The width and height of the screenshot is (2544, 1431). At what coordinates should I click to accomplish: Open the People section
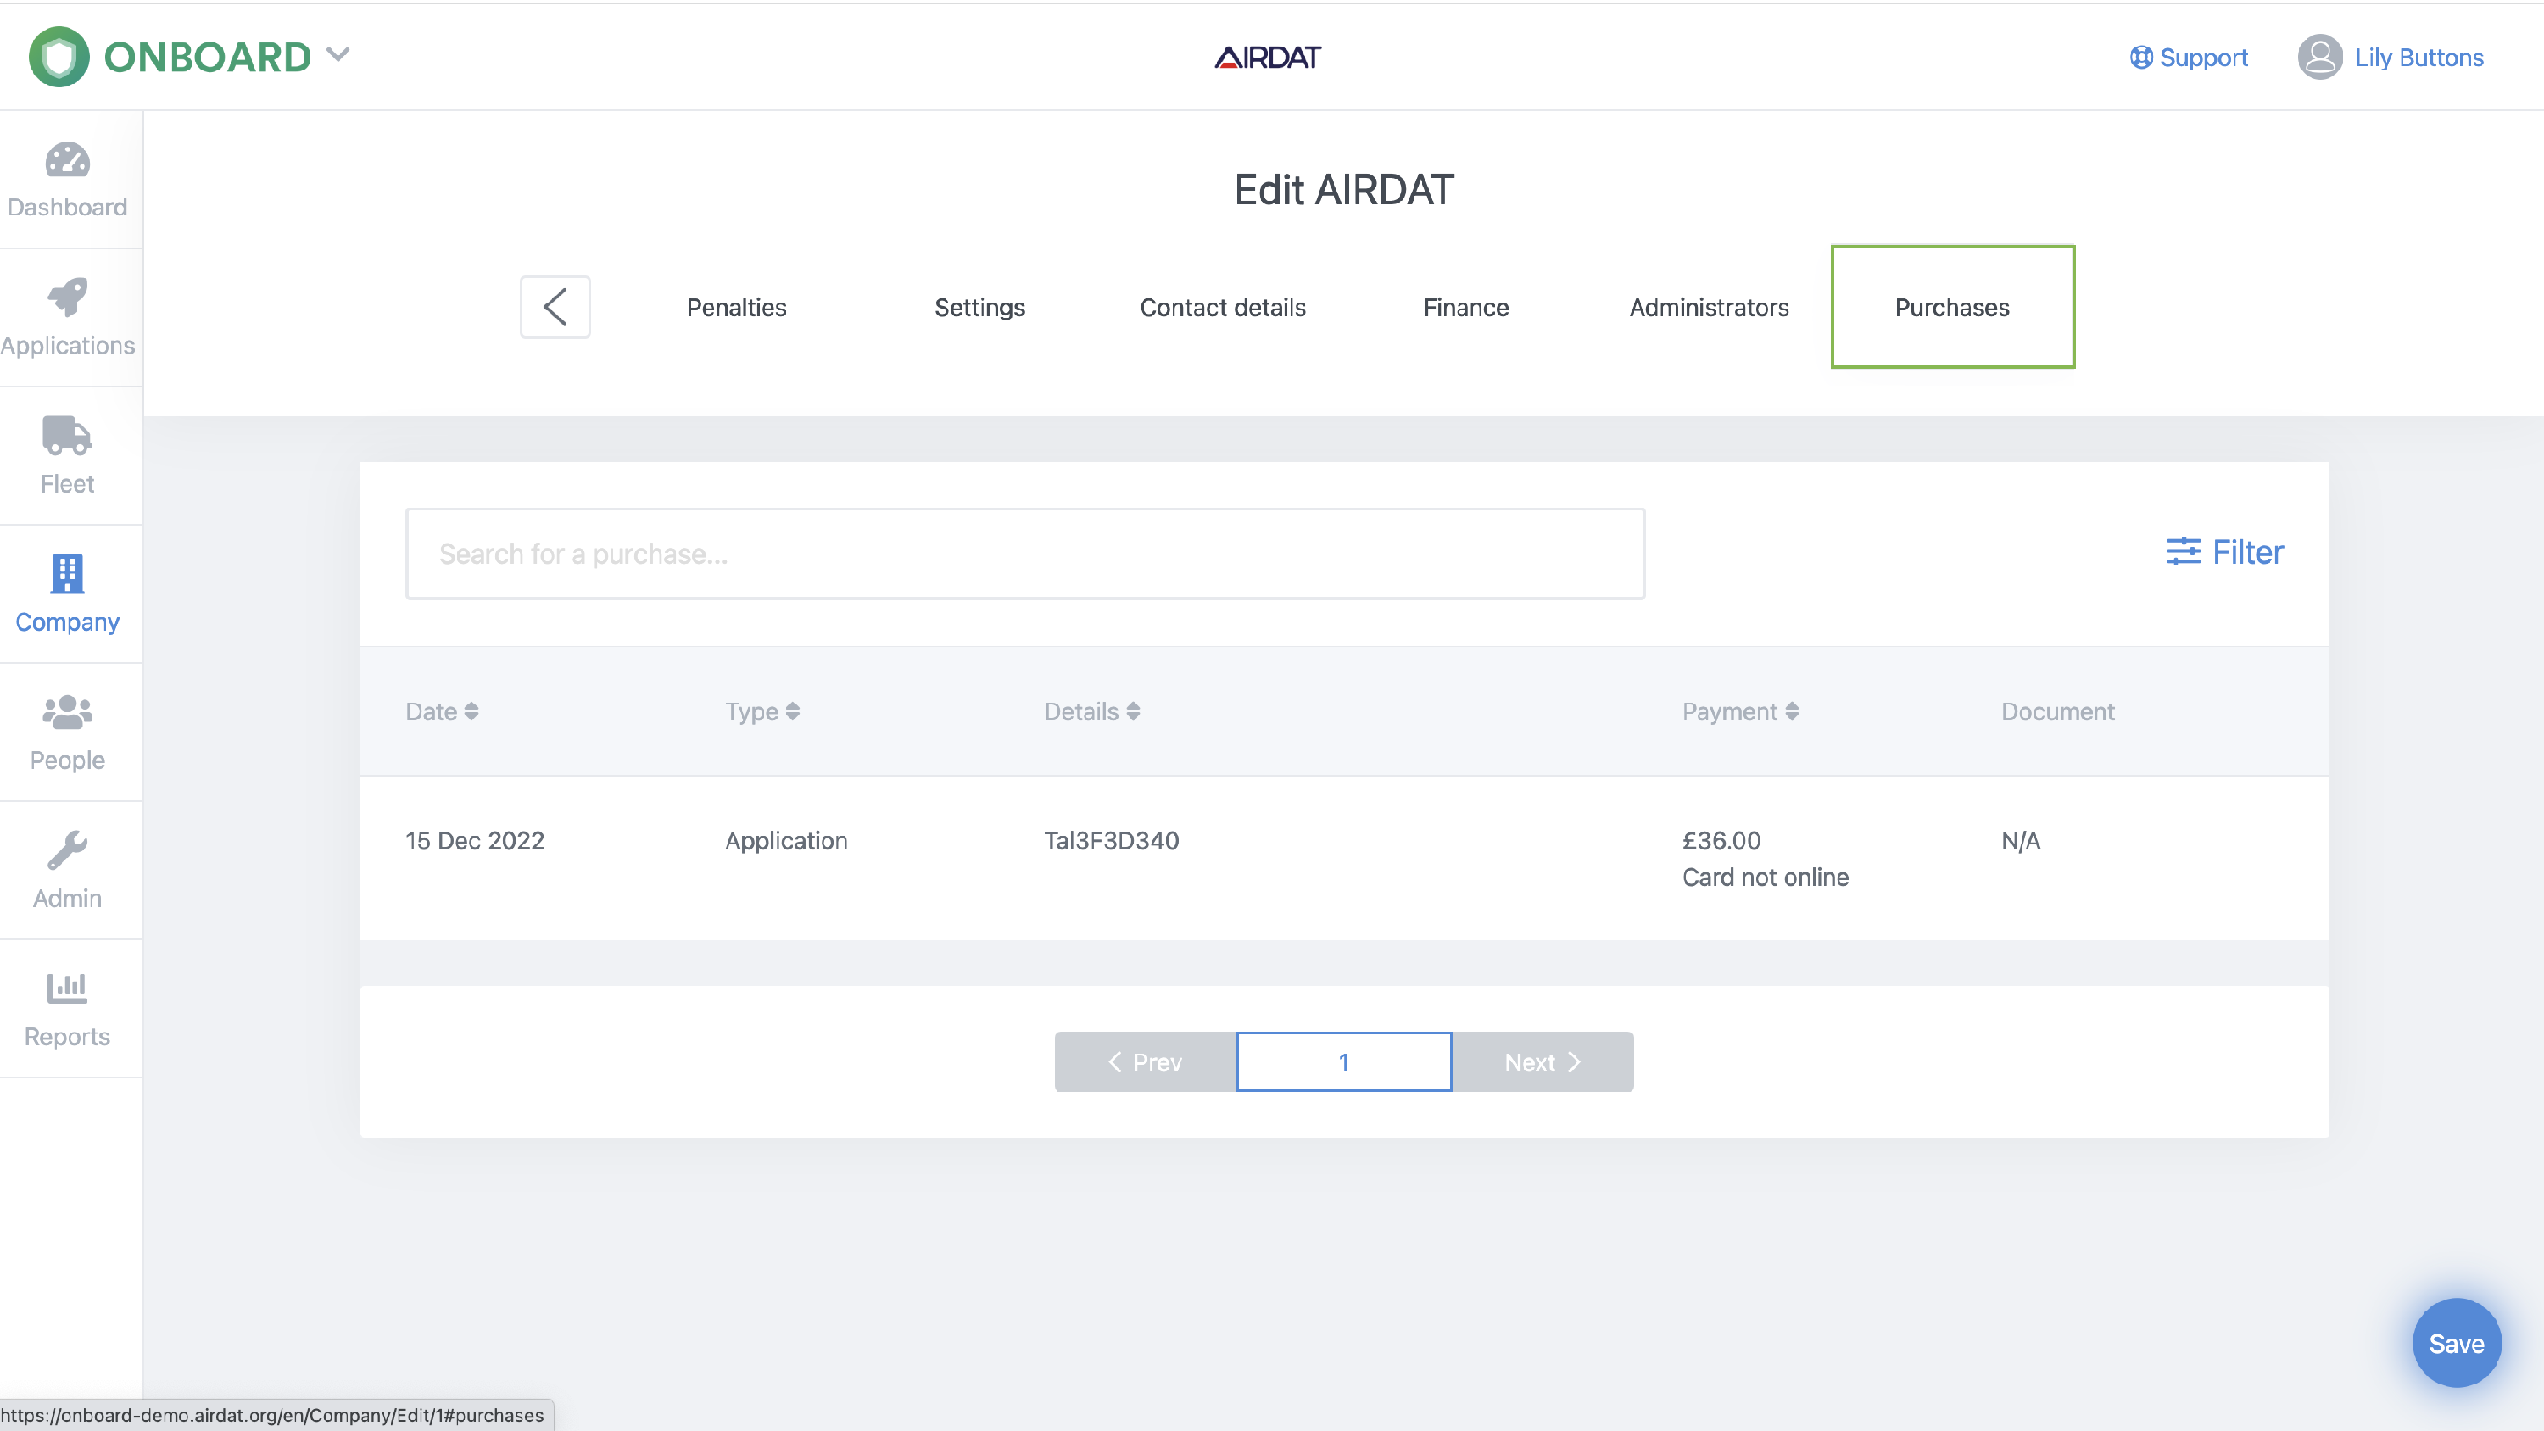point(67,731)
